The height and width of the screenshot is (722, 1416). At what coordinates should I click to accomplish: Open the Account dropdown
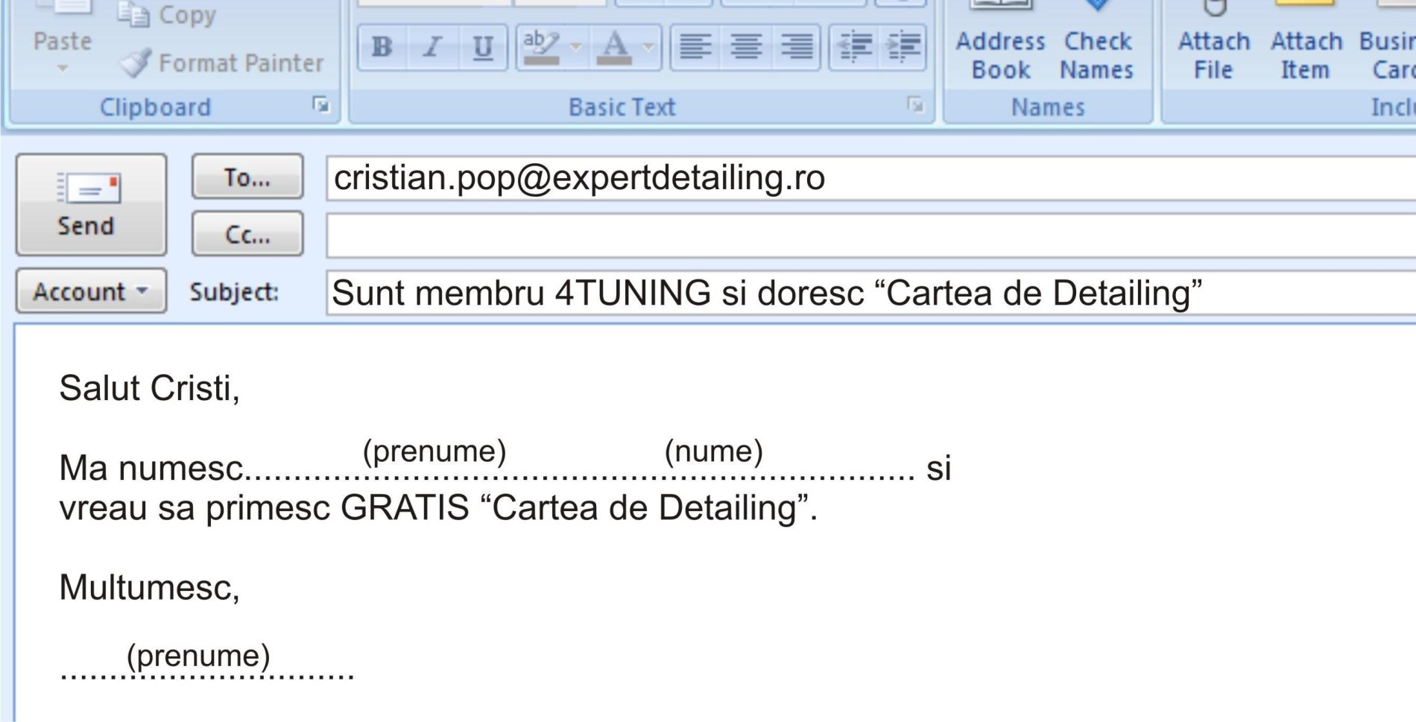tap(91, 291)
